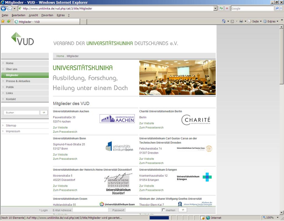Select the highlighted Mitglieder sidebar item

point(25,75)
